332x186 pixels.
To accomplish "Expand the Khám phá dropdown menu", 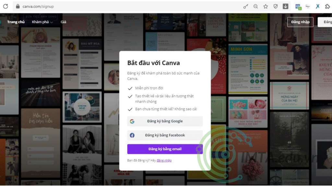I will [x=42, y=22].
